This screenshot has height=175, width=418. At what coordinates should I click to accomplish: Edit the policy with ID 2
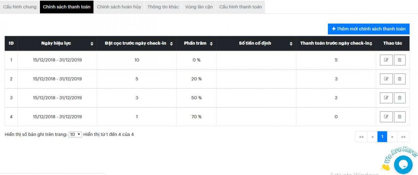pyautogui.click(x=386, y=79)
